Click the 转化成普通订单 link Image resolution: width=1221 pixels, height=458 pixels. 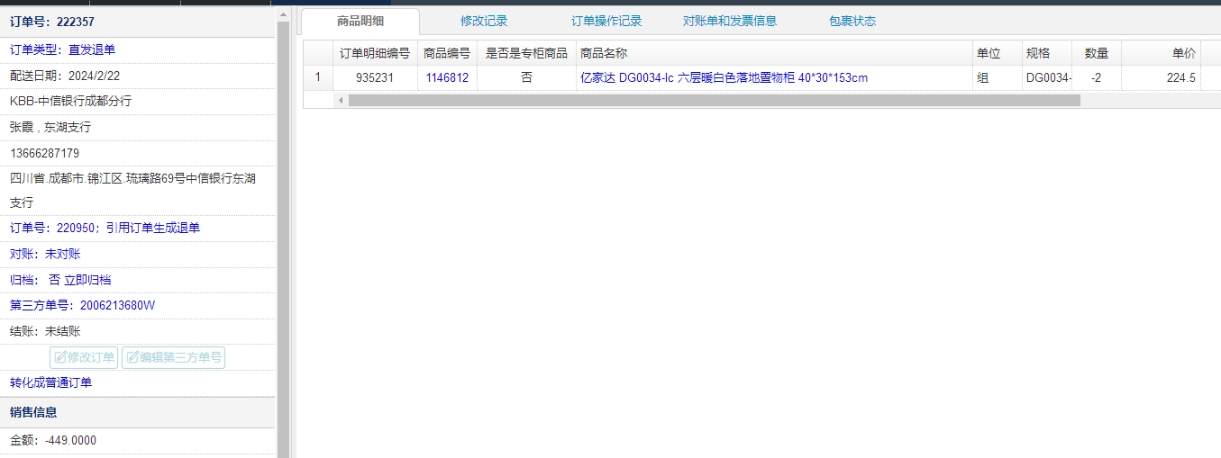point(50,383)
